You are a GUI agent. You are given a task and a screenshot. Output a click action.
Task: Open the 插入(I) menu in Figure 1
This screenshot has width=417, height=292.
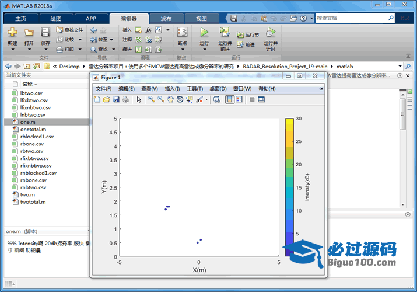[x=172, y=89]
